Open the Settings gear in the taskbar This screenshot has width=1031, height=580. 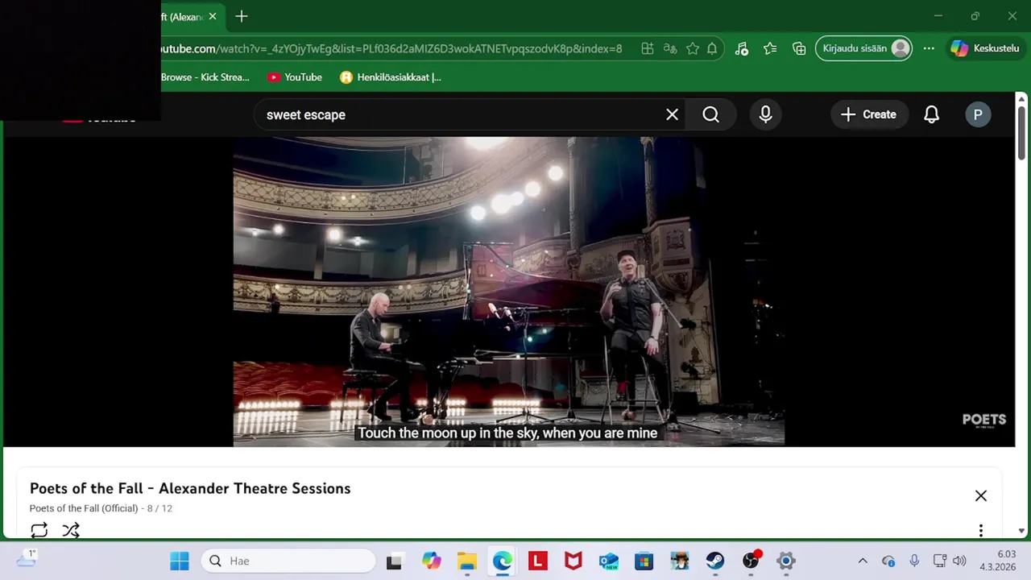tap(786, 561)
